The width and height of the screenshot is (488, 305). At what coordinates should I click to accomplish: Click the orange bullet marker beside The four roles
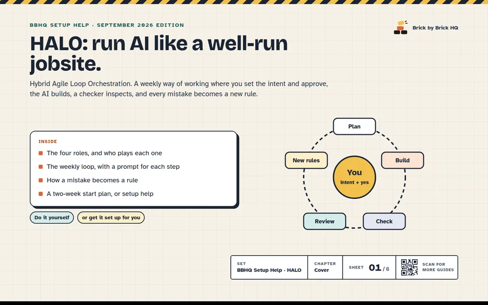pyautogui.click(x=41, y=153)
